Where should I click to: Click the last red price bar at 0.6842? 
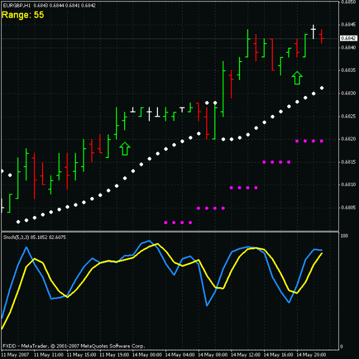pyautogui.click(x=322, y=36)
